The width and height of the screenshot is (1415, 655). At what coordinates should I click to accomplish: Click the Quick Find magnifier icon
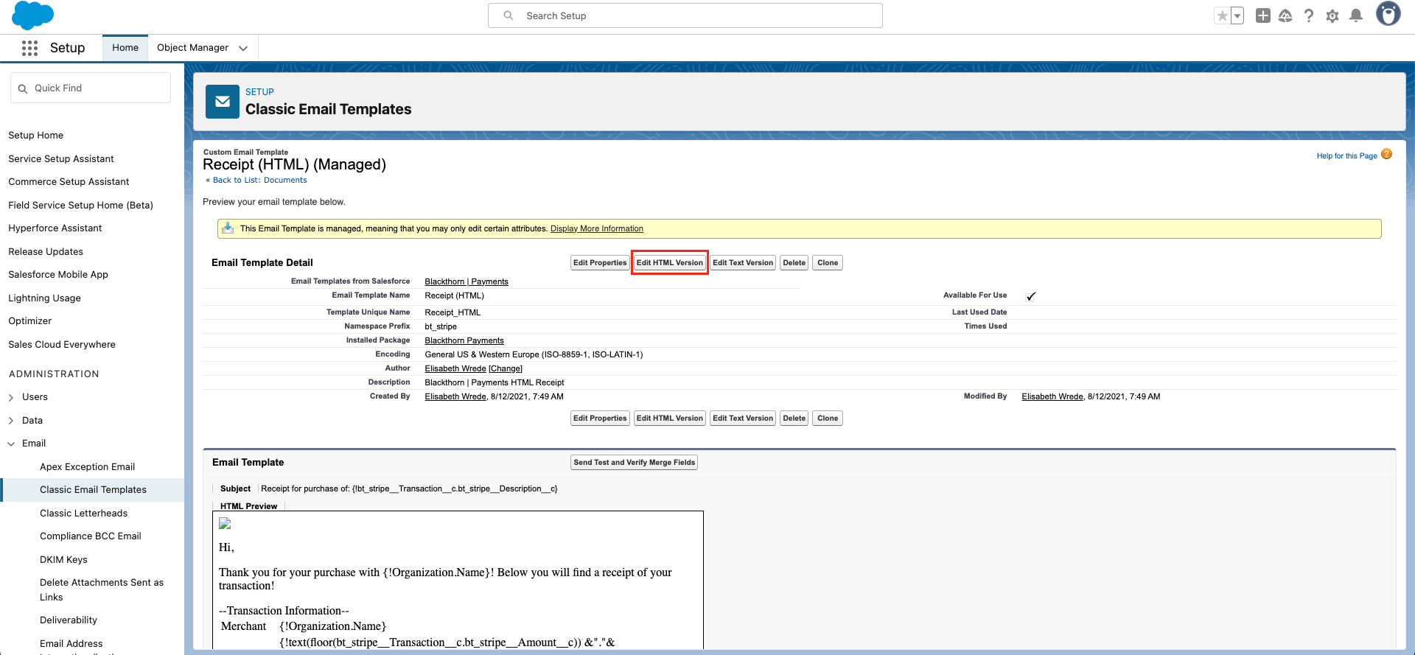(23, 88)
